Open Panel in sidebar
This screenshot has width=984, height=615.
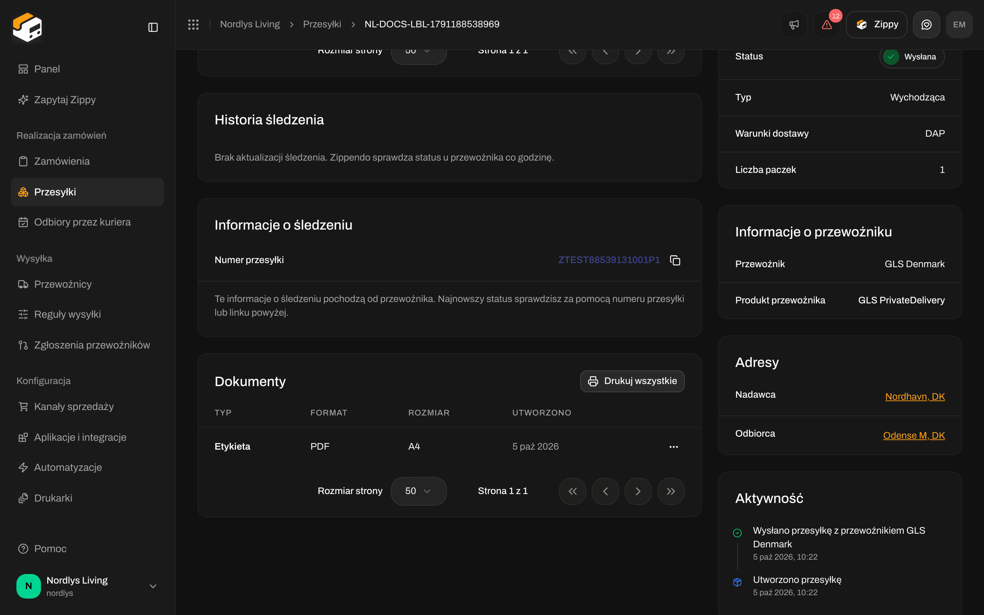(x=87, y=69)
